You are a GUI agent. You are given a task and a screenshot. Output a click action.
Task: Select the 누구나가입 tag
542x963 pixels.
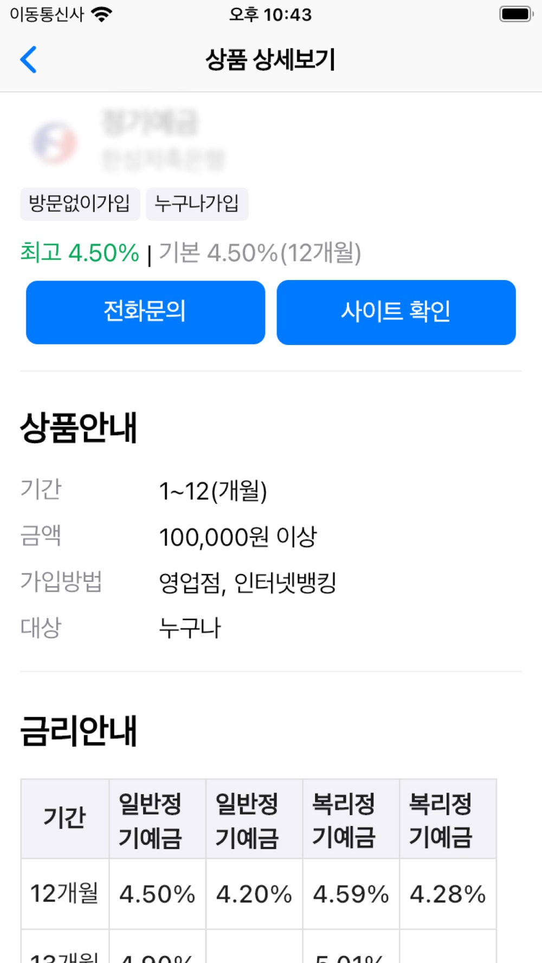pyautogui.click(x=197, y=204)
